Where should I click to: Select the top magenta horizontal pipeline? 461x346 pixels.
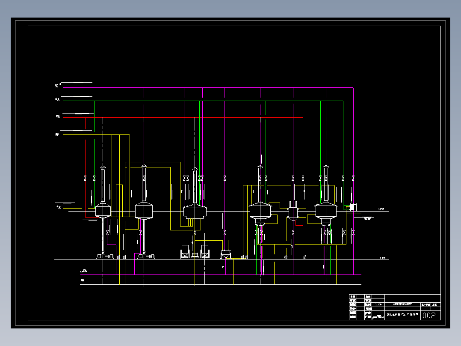[208, 87]
